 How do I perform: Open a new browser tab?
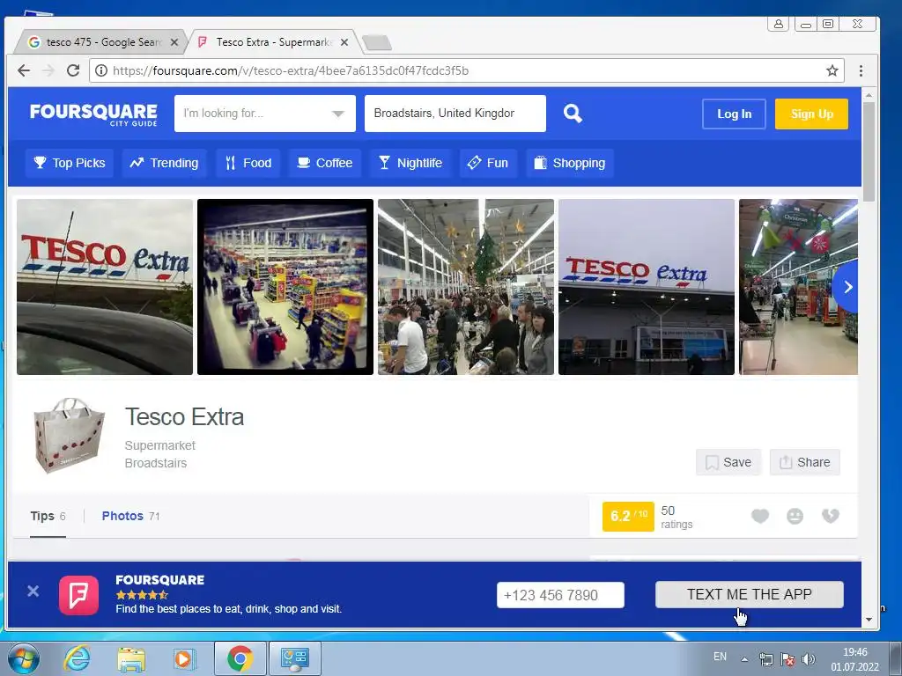coord(377,42)
